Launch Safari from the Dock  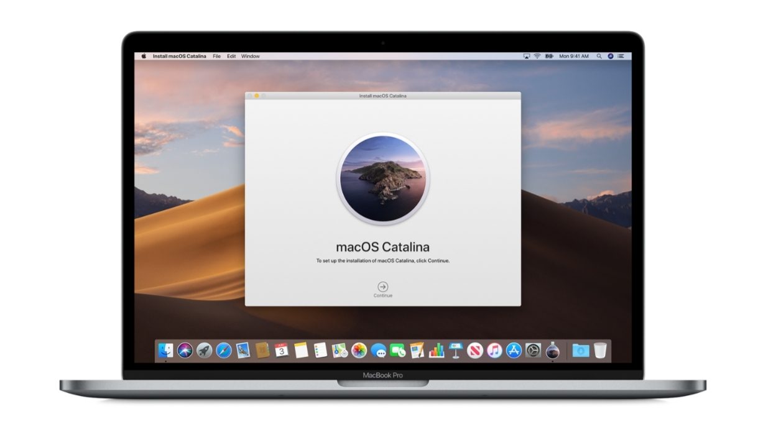223,351
